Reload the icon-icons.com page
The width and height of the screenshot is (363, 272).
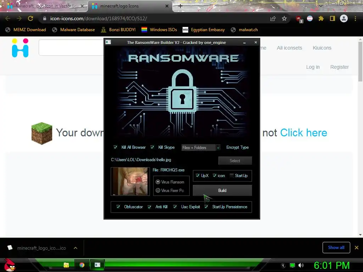30,18
